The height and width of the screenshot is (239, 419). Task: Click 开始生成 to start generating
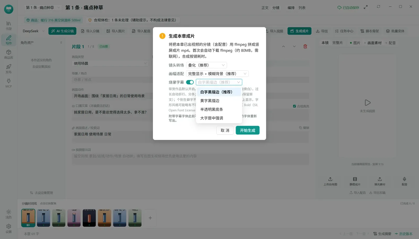click(x=247, y=130)
